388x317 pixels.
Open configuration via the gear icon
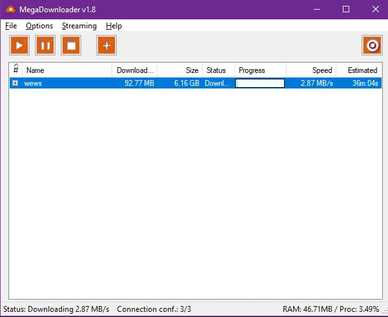(x=372, y=45)
